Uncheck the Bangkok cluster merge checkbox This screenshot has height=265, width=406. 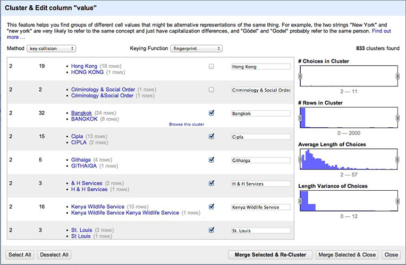(212, 113)
